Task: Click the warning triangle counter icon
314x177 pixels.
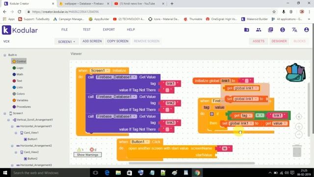Action: 79,149
